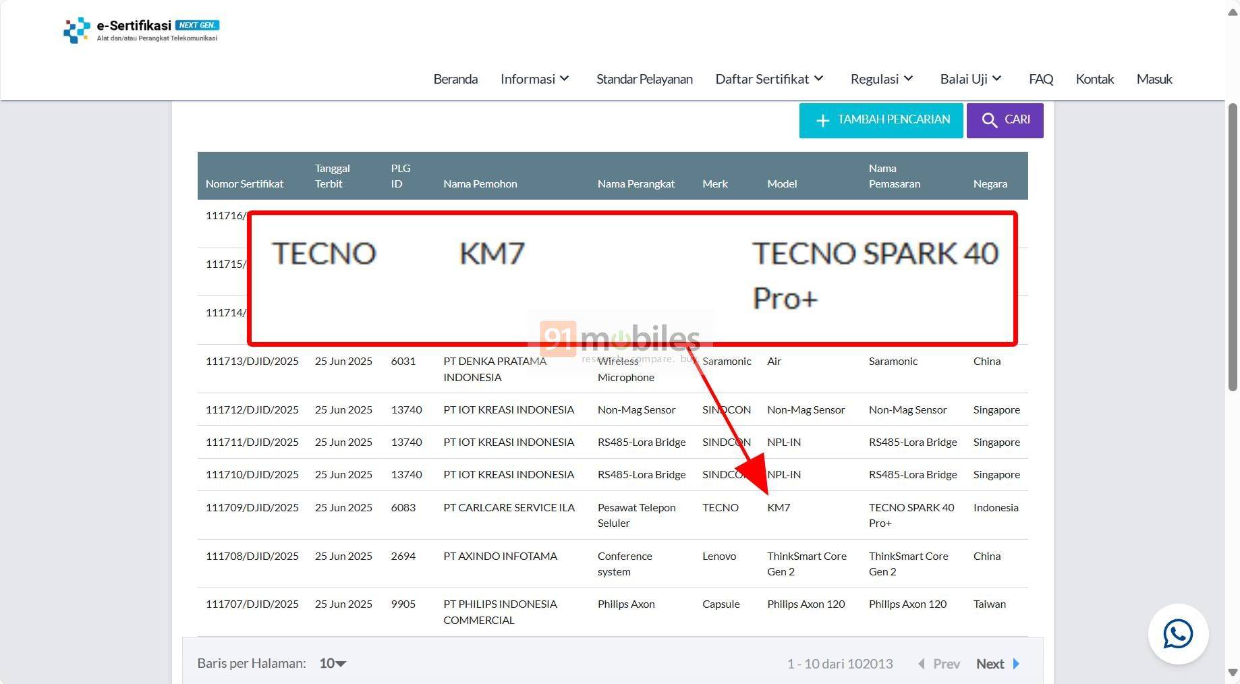Screen dimensions: 1240x684
Task: Click the TAMBAH PENCARIAN button
Action: point(881,121)
